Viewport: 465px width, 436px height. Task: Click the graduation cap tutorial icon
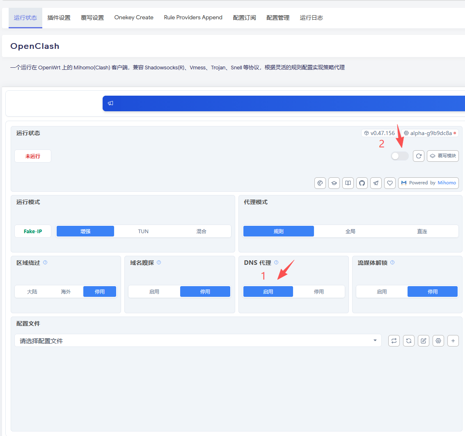[x=334, y=183]
